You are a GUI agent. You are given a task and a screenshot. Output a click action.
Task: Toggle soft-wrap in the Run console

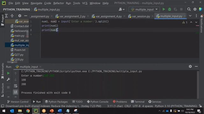pyautogui.click(x=16, y=86)
